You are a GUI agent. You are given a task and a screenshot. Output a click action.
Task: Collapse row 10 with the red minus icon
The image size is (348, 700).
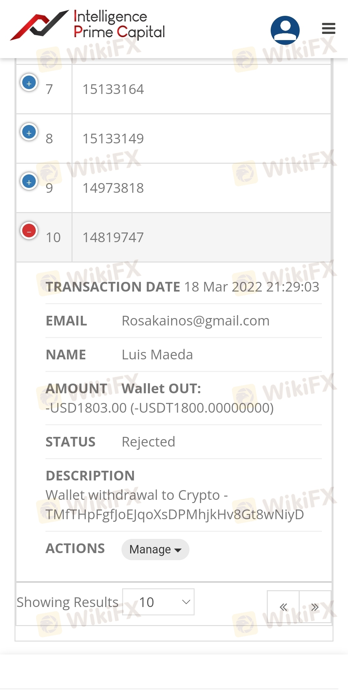tap(29, 231)
